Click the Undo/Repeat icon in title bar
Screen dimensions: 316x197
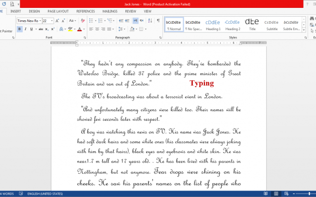4,4
